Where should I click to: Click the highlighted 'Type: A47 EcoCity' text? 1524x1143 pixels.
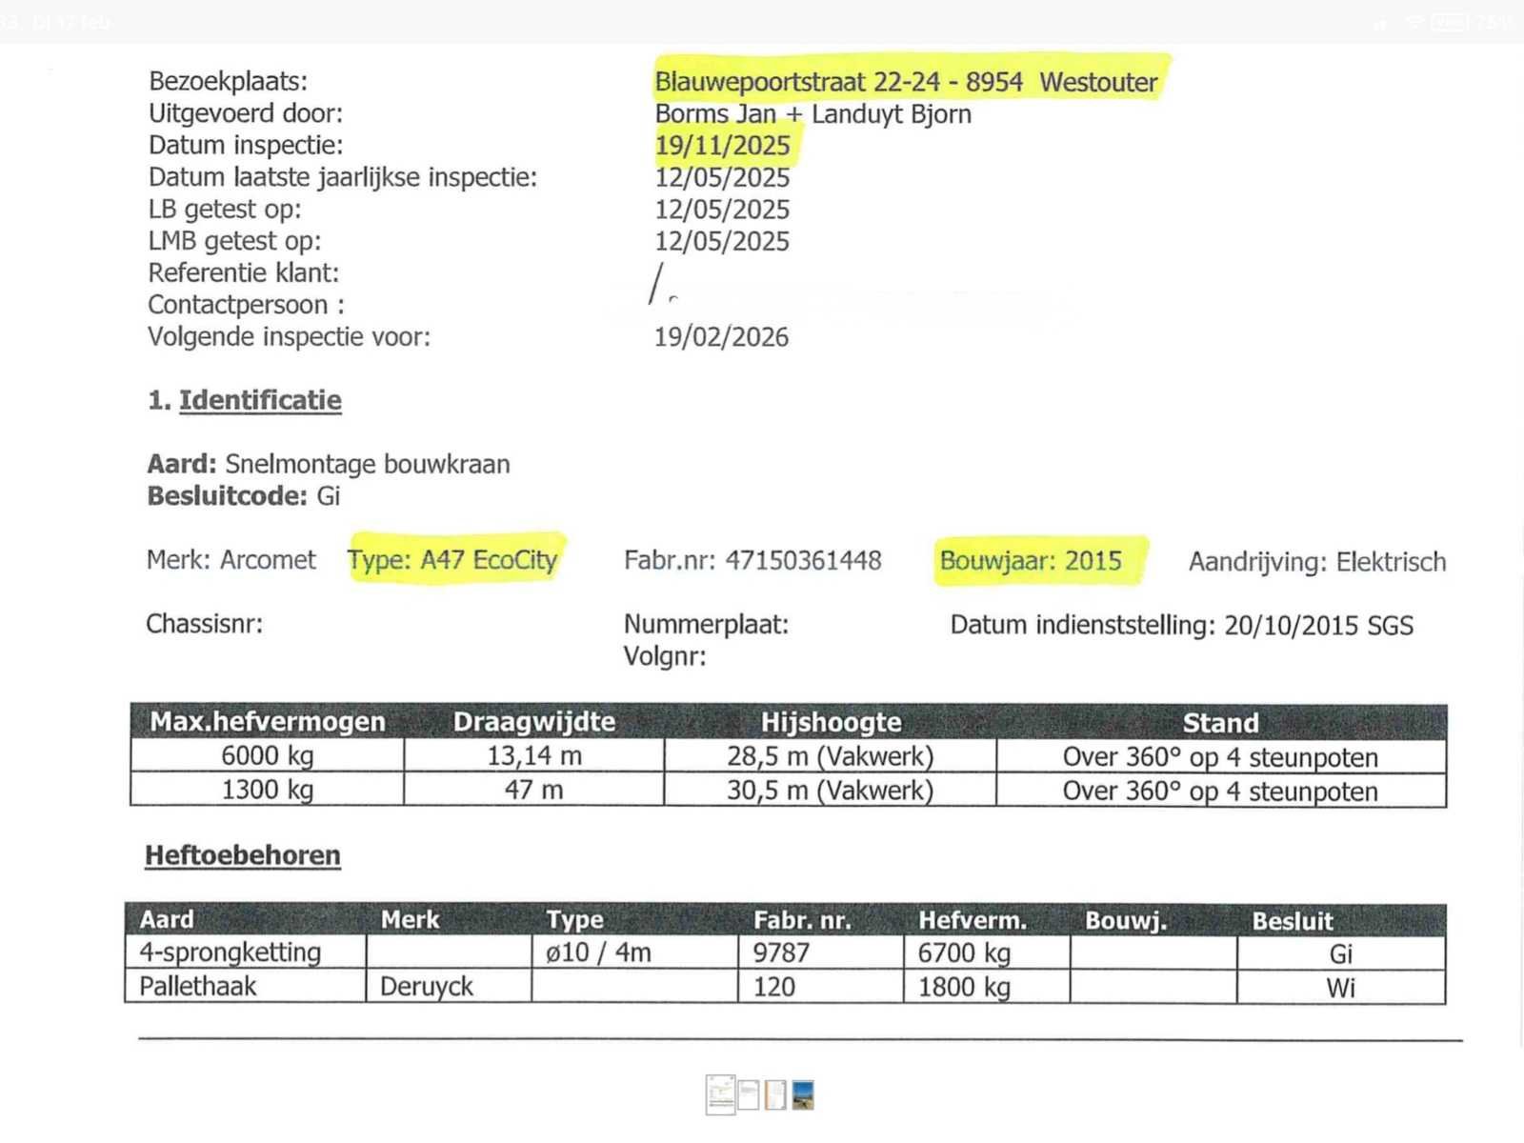click(x=452, y=560)
